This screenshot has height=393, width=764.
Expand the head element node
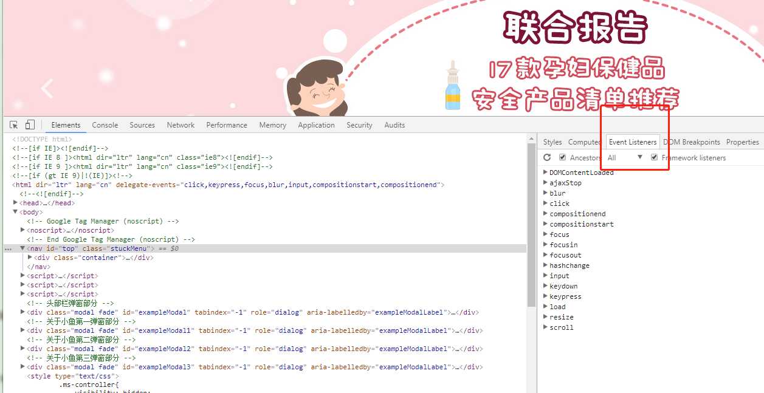[x=15, y=203]
